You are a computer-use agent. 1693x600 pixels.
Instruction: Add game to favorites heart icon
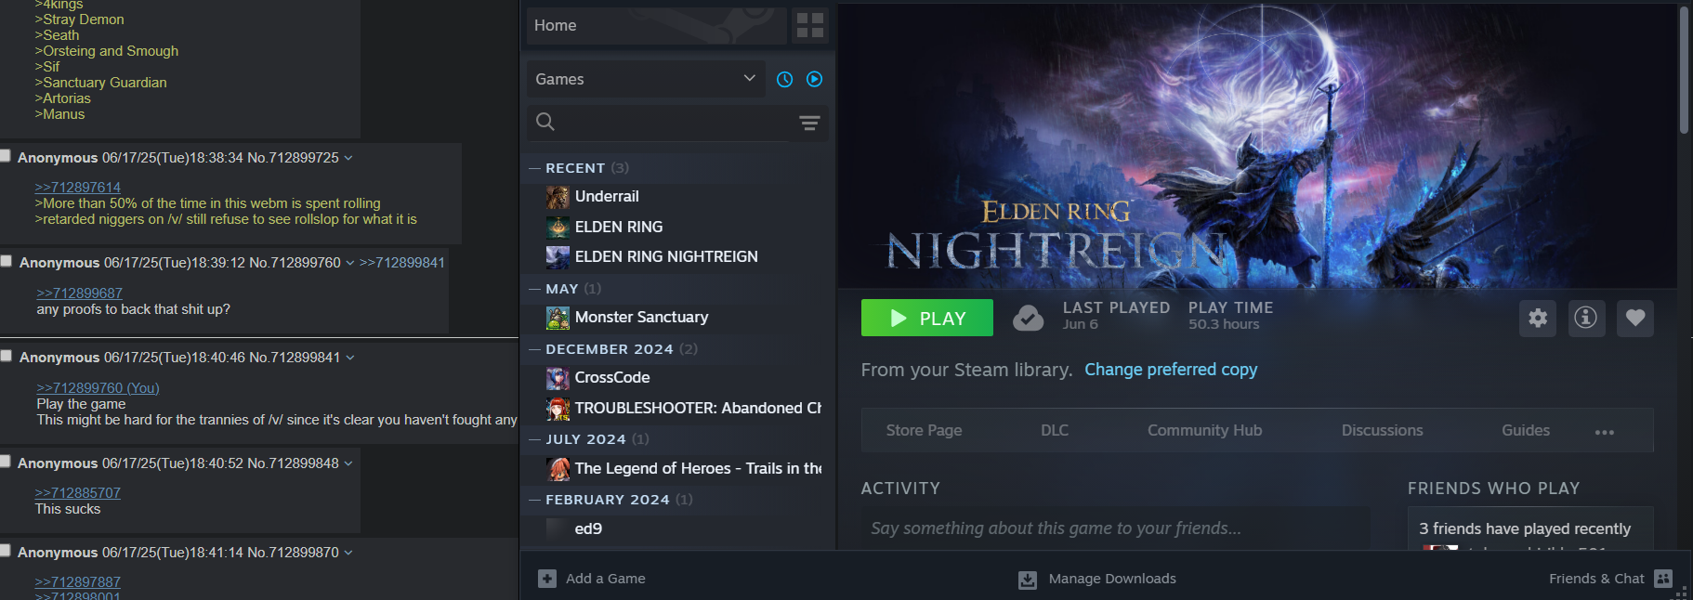(x=1635, y=319)
